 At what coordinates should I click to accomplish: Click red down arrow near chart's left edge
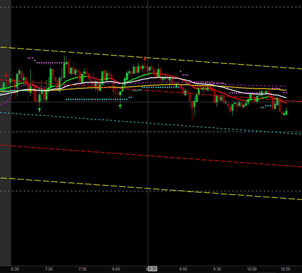[x=6, y=75]
